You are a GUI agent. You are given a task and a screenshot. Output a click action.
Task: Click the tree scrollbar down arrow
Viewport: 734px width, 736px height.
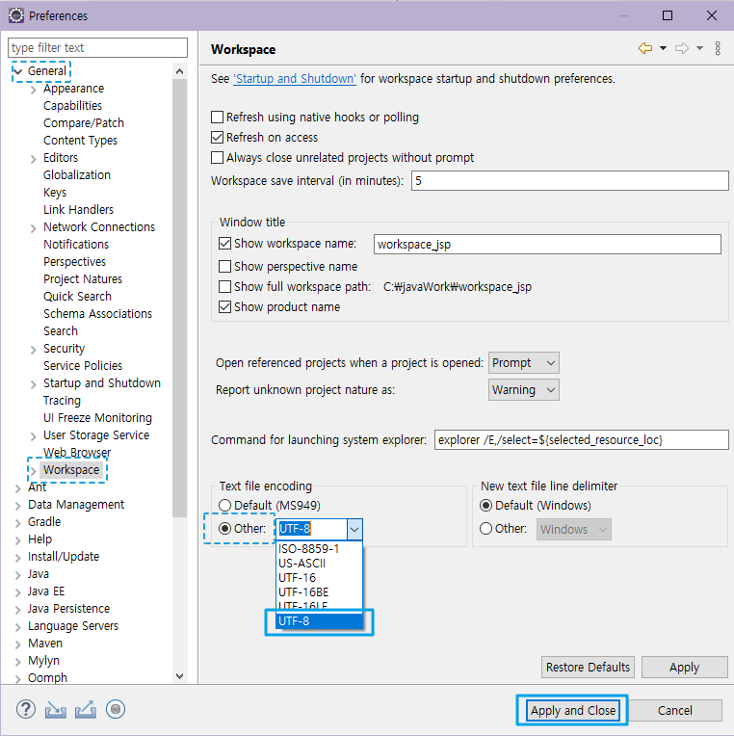click(x=179, y=676)
